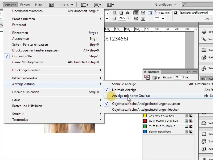This screenshot has height=160, width=213.
Task: Click the Farbton value field
Action: tap(177, 77)
